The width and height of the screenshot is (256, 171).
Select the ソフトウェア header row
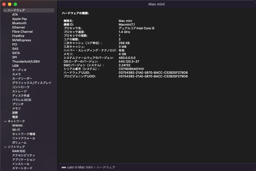click(x=29, y=147)
